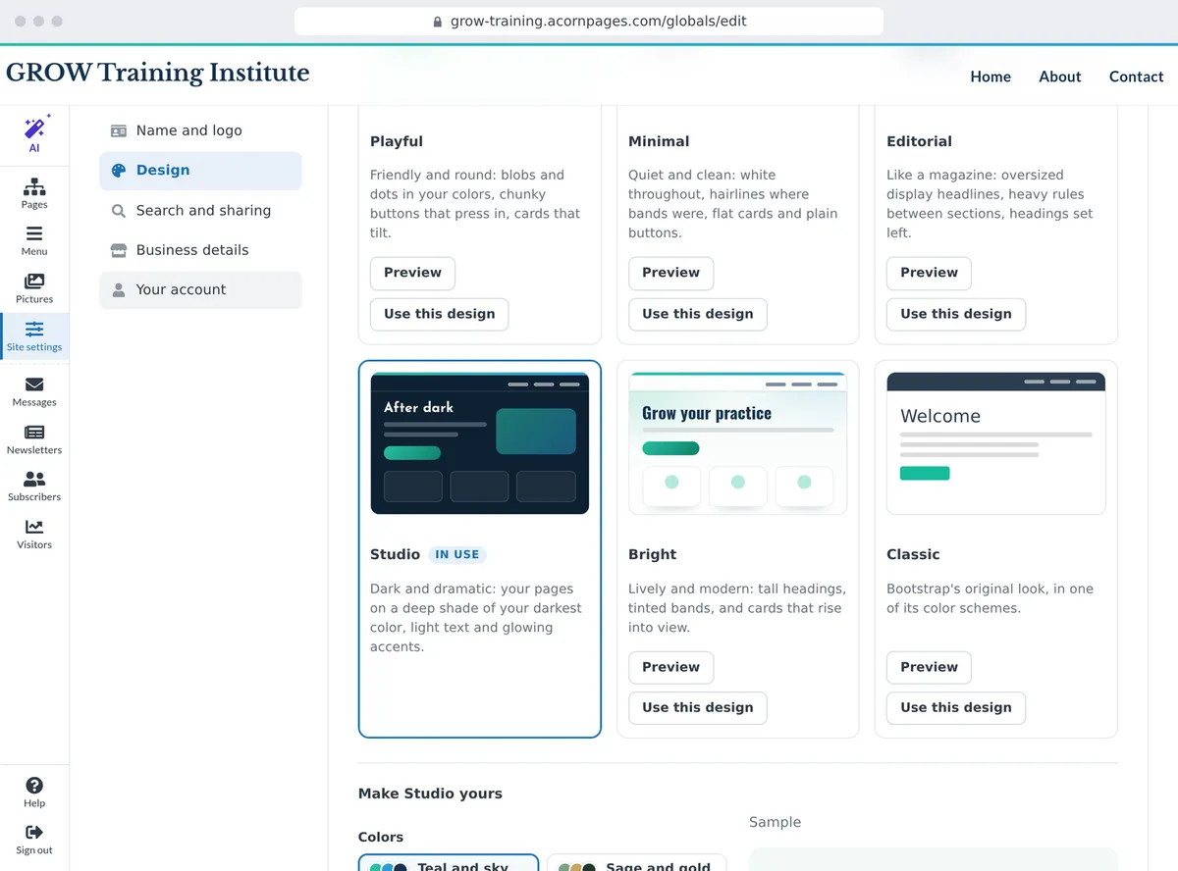Use the Bright design

click(x=697, y=707)
